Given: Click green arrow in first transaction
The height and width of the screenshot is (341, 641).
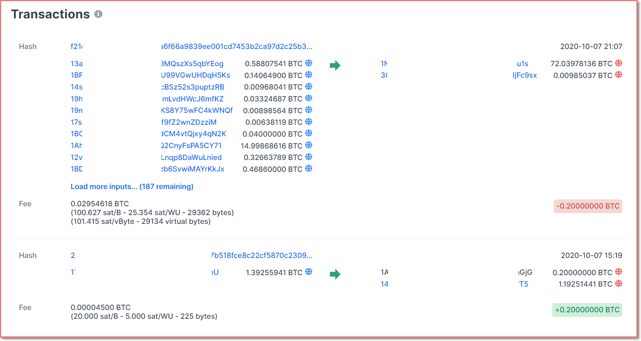Looking at the screenshot, I should (335, 65).
